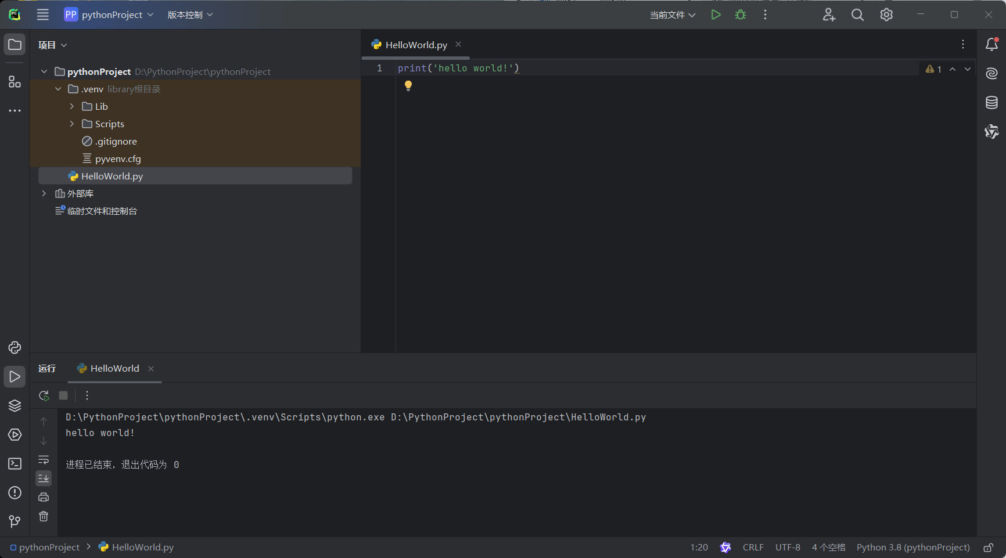This screenshot has height=558, width=1006.
Task: Open the 项目 view dropdown
Action: (53, 45)
